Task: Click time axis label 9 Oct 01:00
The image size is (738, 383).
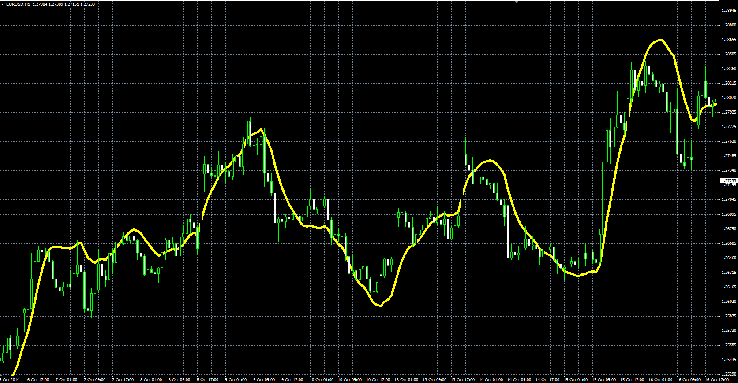Action: tap(236, 379)
